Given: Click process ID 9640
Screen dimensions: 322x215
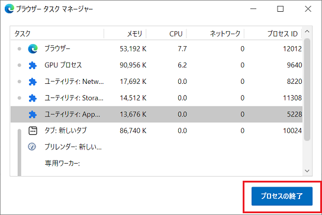Looking at the screenshot, I should click(295, 66).
